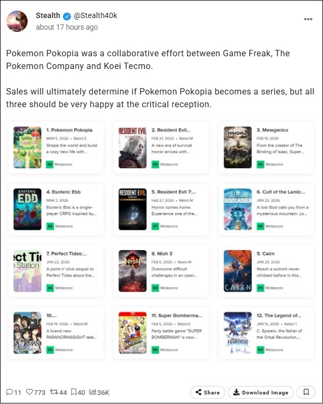Toggle the bookmark button at bottom right
Image resolution: width=323 pixels, height=404 pixels.
(x=306, y=392)
